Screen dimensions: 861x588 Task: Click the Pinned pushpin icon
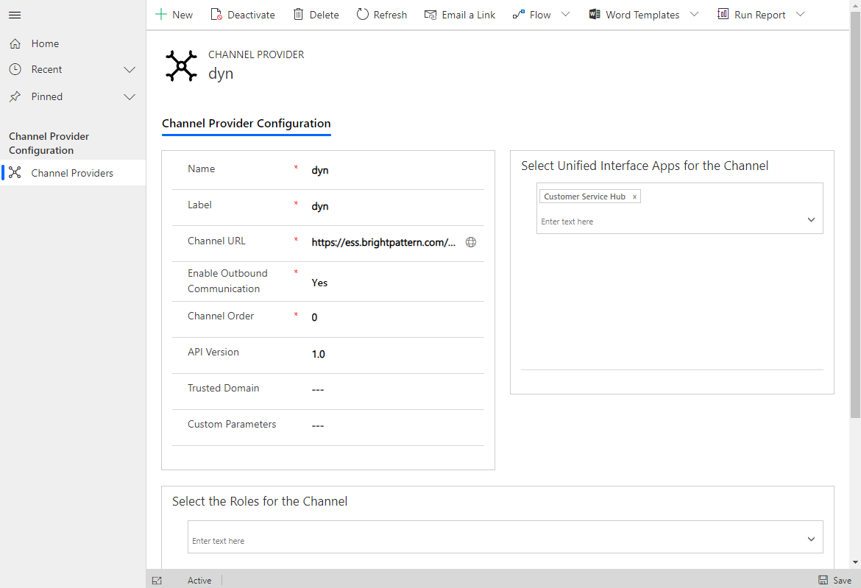(x=15, y=96)
